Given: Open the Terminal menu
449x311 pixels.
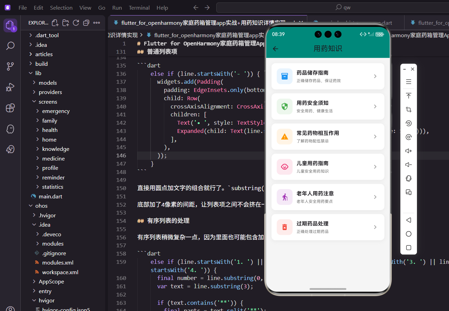Looking at the screenshot, I should click(x=139, y=8).
